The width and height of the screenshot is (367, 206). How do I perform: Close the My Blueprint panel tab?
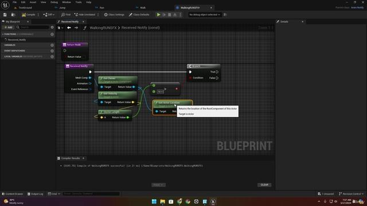(28, 22)
